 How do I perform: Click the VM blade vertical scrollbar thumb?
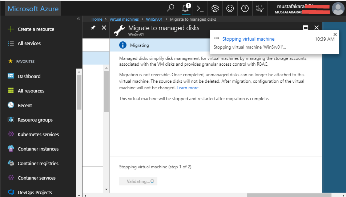tap(106, 91)
